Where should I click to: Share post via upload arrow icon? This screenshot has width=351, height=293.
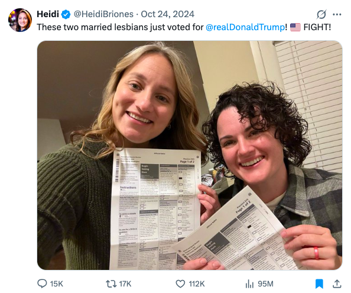[337, 284]
